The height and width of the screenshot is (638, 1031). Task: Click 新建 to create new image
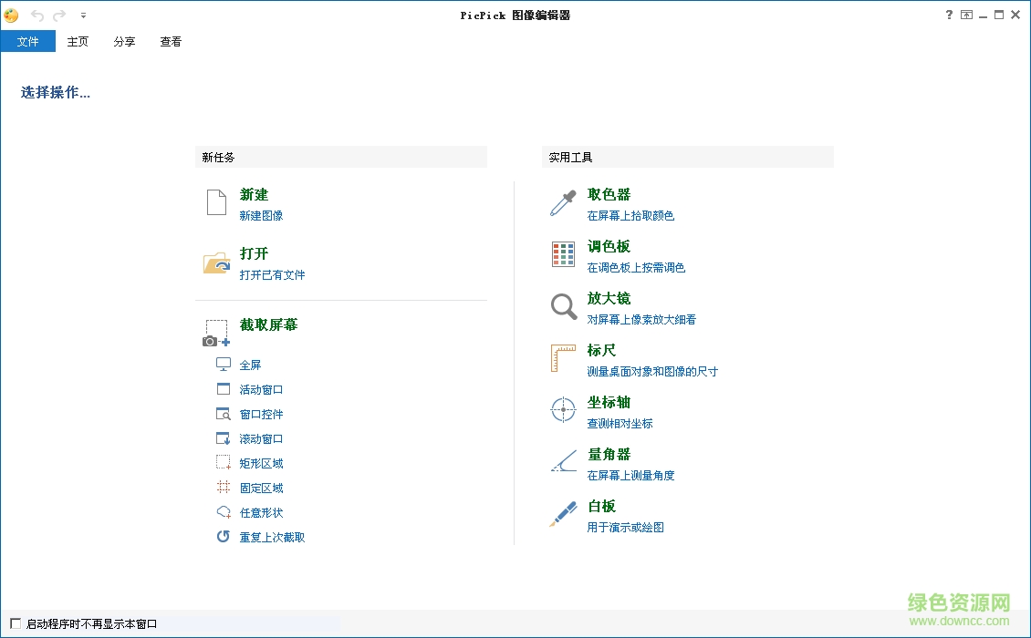254,194
